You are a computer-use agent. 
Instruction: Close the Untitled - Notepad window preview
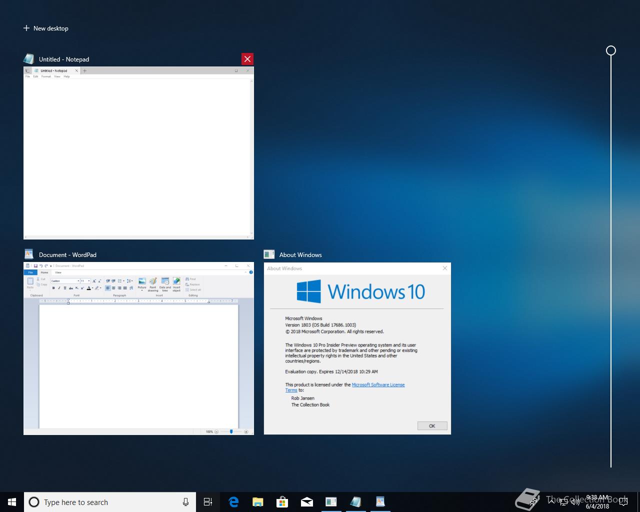[x=247, y=59]
